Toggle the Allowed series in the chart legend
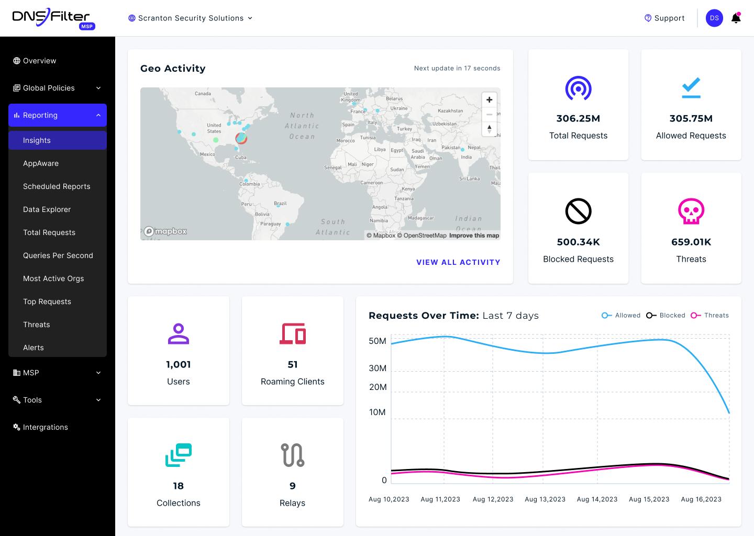 tap(621, 315)
